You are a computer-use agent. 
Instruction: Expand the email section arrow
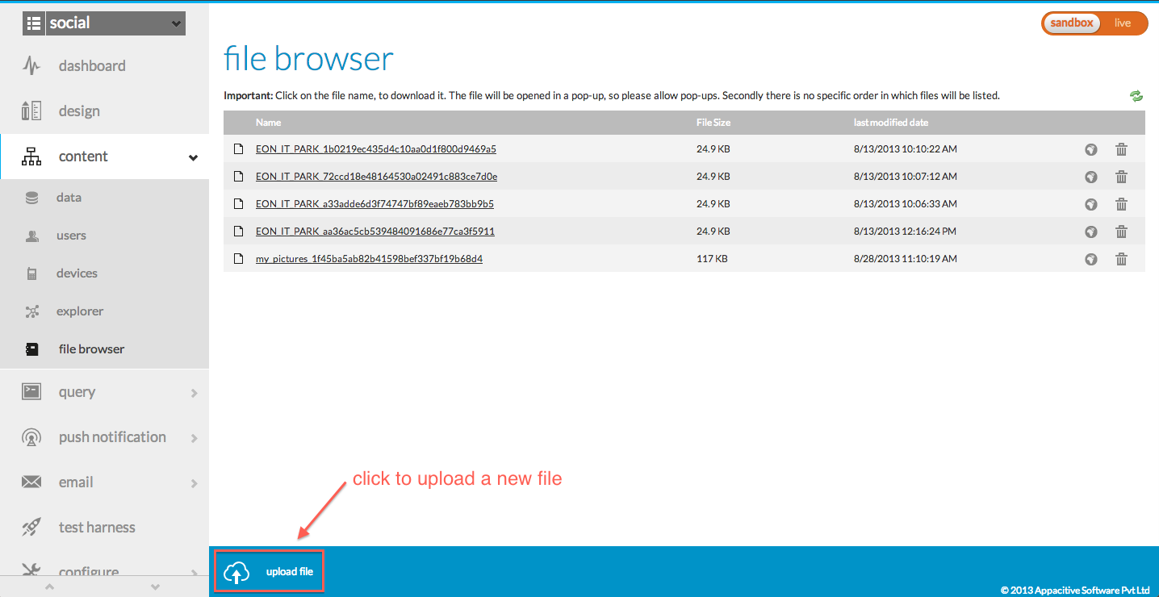coord(194,483)
